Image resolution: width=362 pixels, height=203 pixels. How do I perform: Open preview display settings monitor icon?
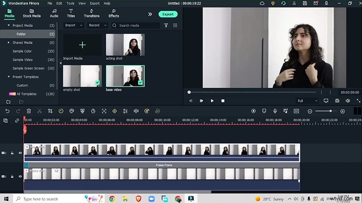click(326, 101)
